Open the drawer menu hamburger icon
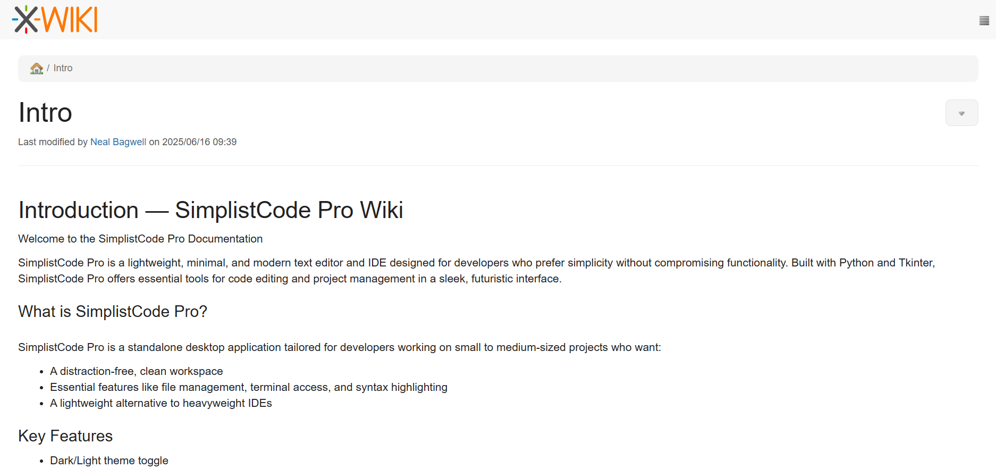996x468 pixels. tap(984, 21)
